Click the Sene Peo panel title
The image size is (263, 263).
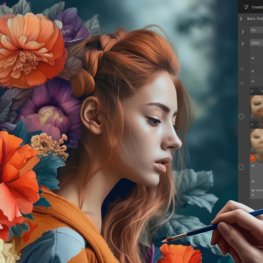255,18
